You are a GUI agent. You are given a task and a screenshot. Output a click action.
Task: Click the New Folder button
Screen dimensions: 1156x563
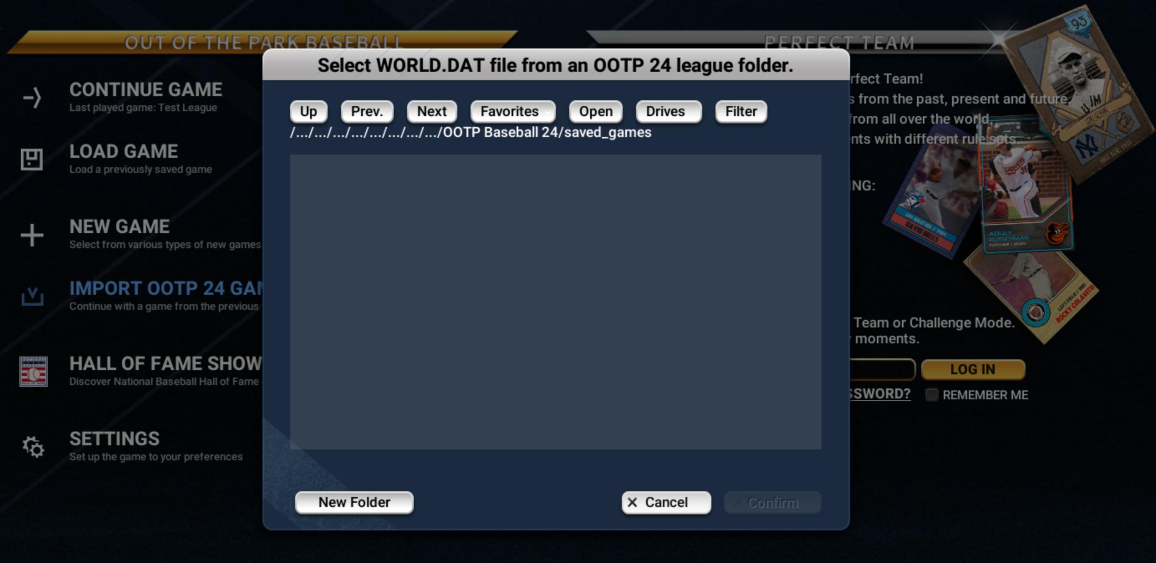pos(354,502)
